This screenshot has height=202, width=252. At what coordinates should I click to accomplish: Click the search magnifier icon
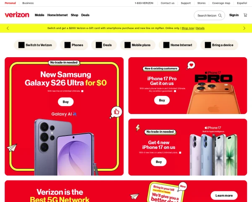220,16
